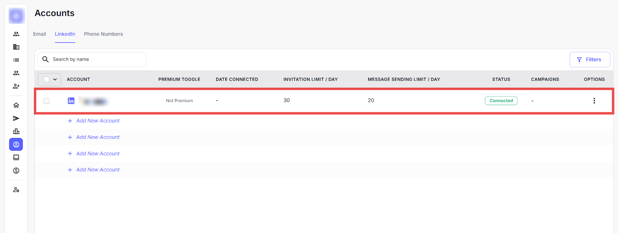Open the add person icon in sidebar

click(16, 86)
